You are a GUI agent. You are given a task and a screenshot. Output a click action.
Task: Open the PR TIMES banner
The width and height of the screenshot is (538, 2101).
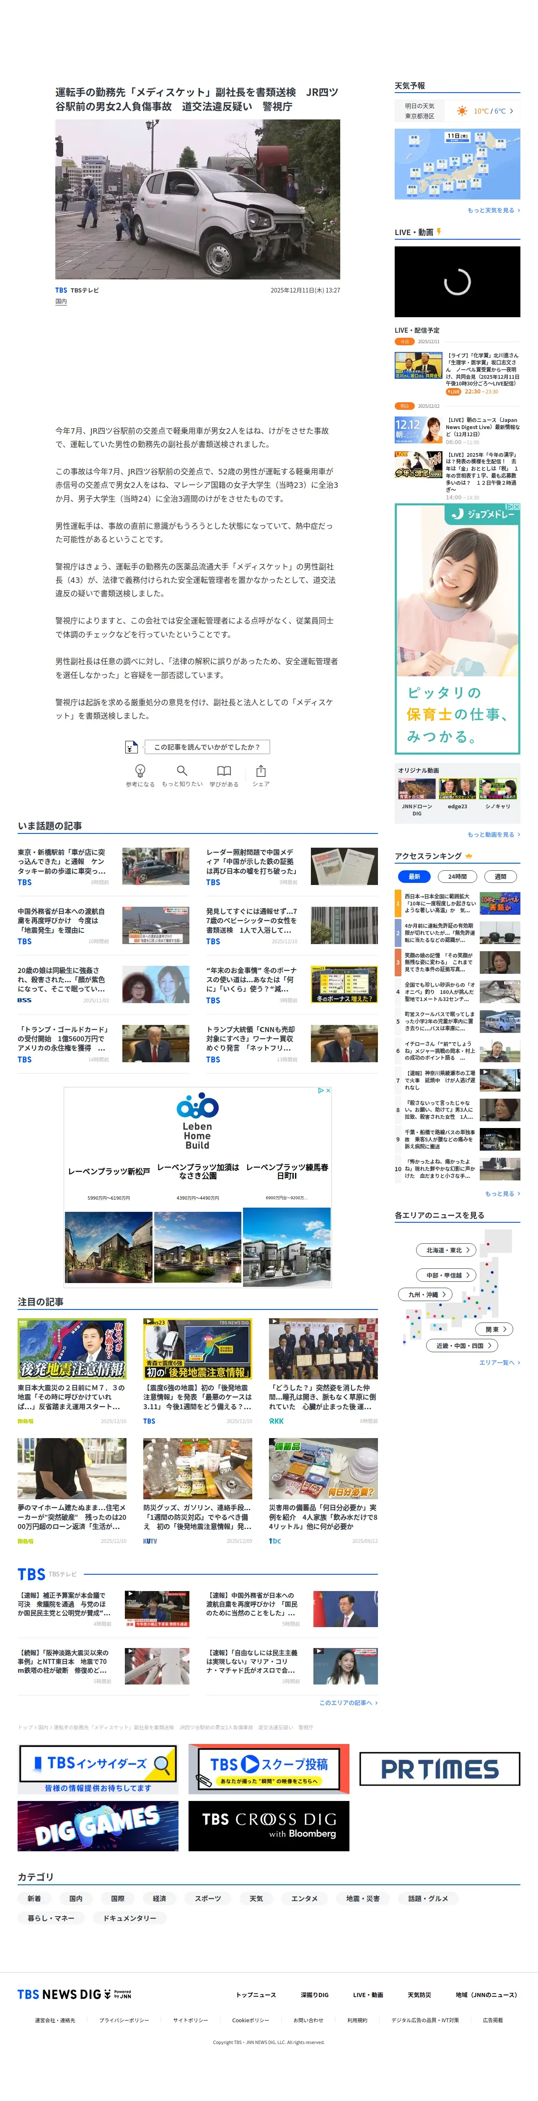pyautogui.click(x=440, y=1769)
